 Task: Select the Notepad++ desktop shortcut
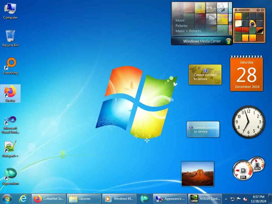[10, 149]
